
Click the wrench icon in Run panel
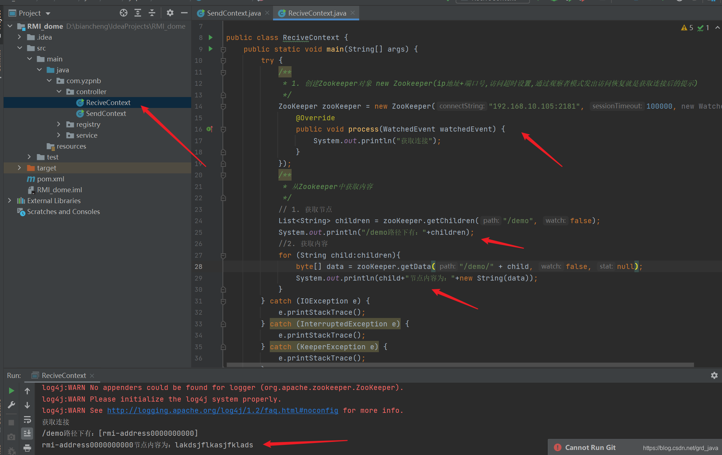11,405
